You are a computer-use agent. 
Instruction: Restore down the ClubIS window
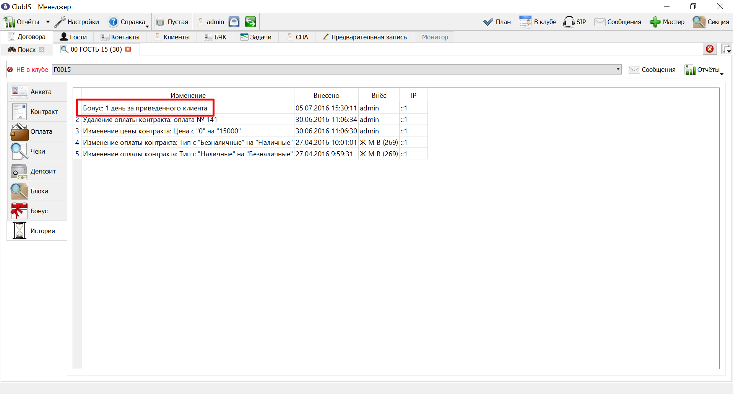tap(693, 6)
